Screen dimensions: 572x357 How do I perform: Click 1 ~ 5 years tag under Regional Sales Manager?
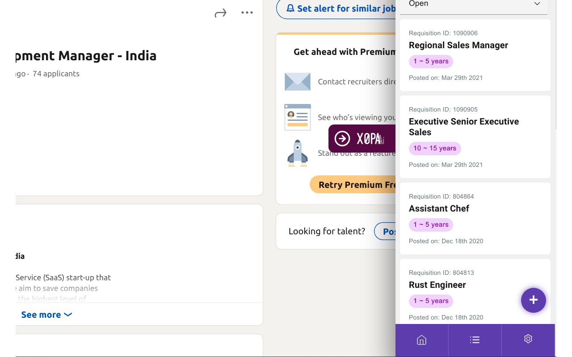point(431,62)
